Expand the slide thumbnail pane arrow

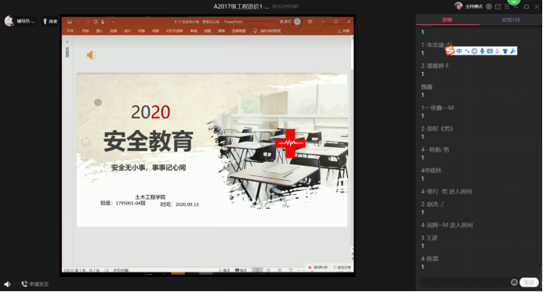click(x=67, y=41)
